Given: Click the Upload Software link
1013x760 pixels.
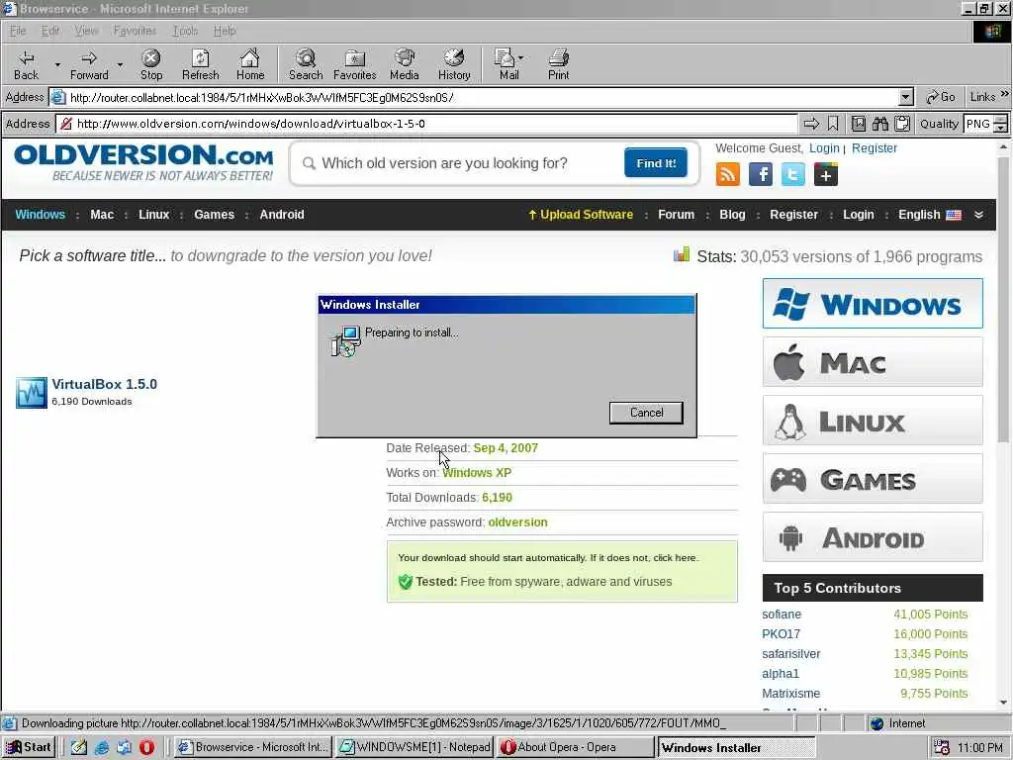Looking at the screenshot, I should point(581,215).
